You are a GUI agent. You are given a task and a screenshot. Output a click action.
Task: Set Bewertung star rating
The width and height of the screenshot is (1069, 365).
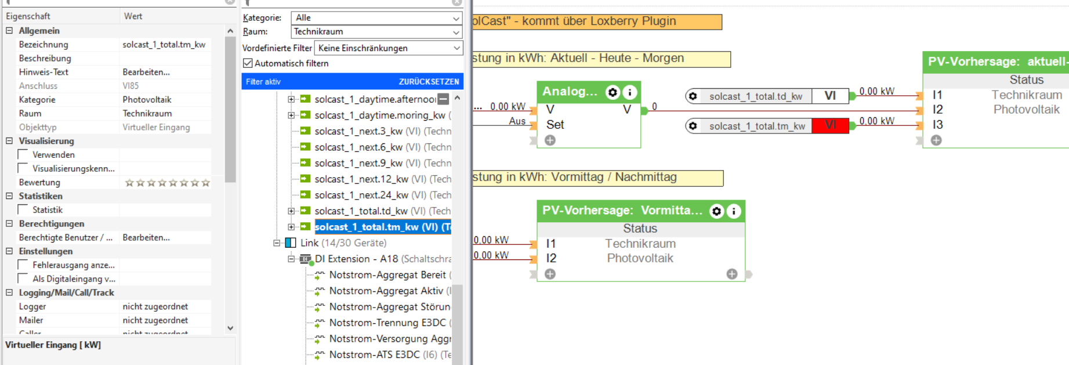click(168, 183)
